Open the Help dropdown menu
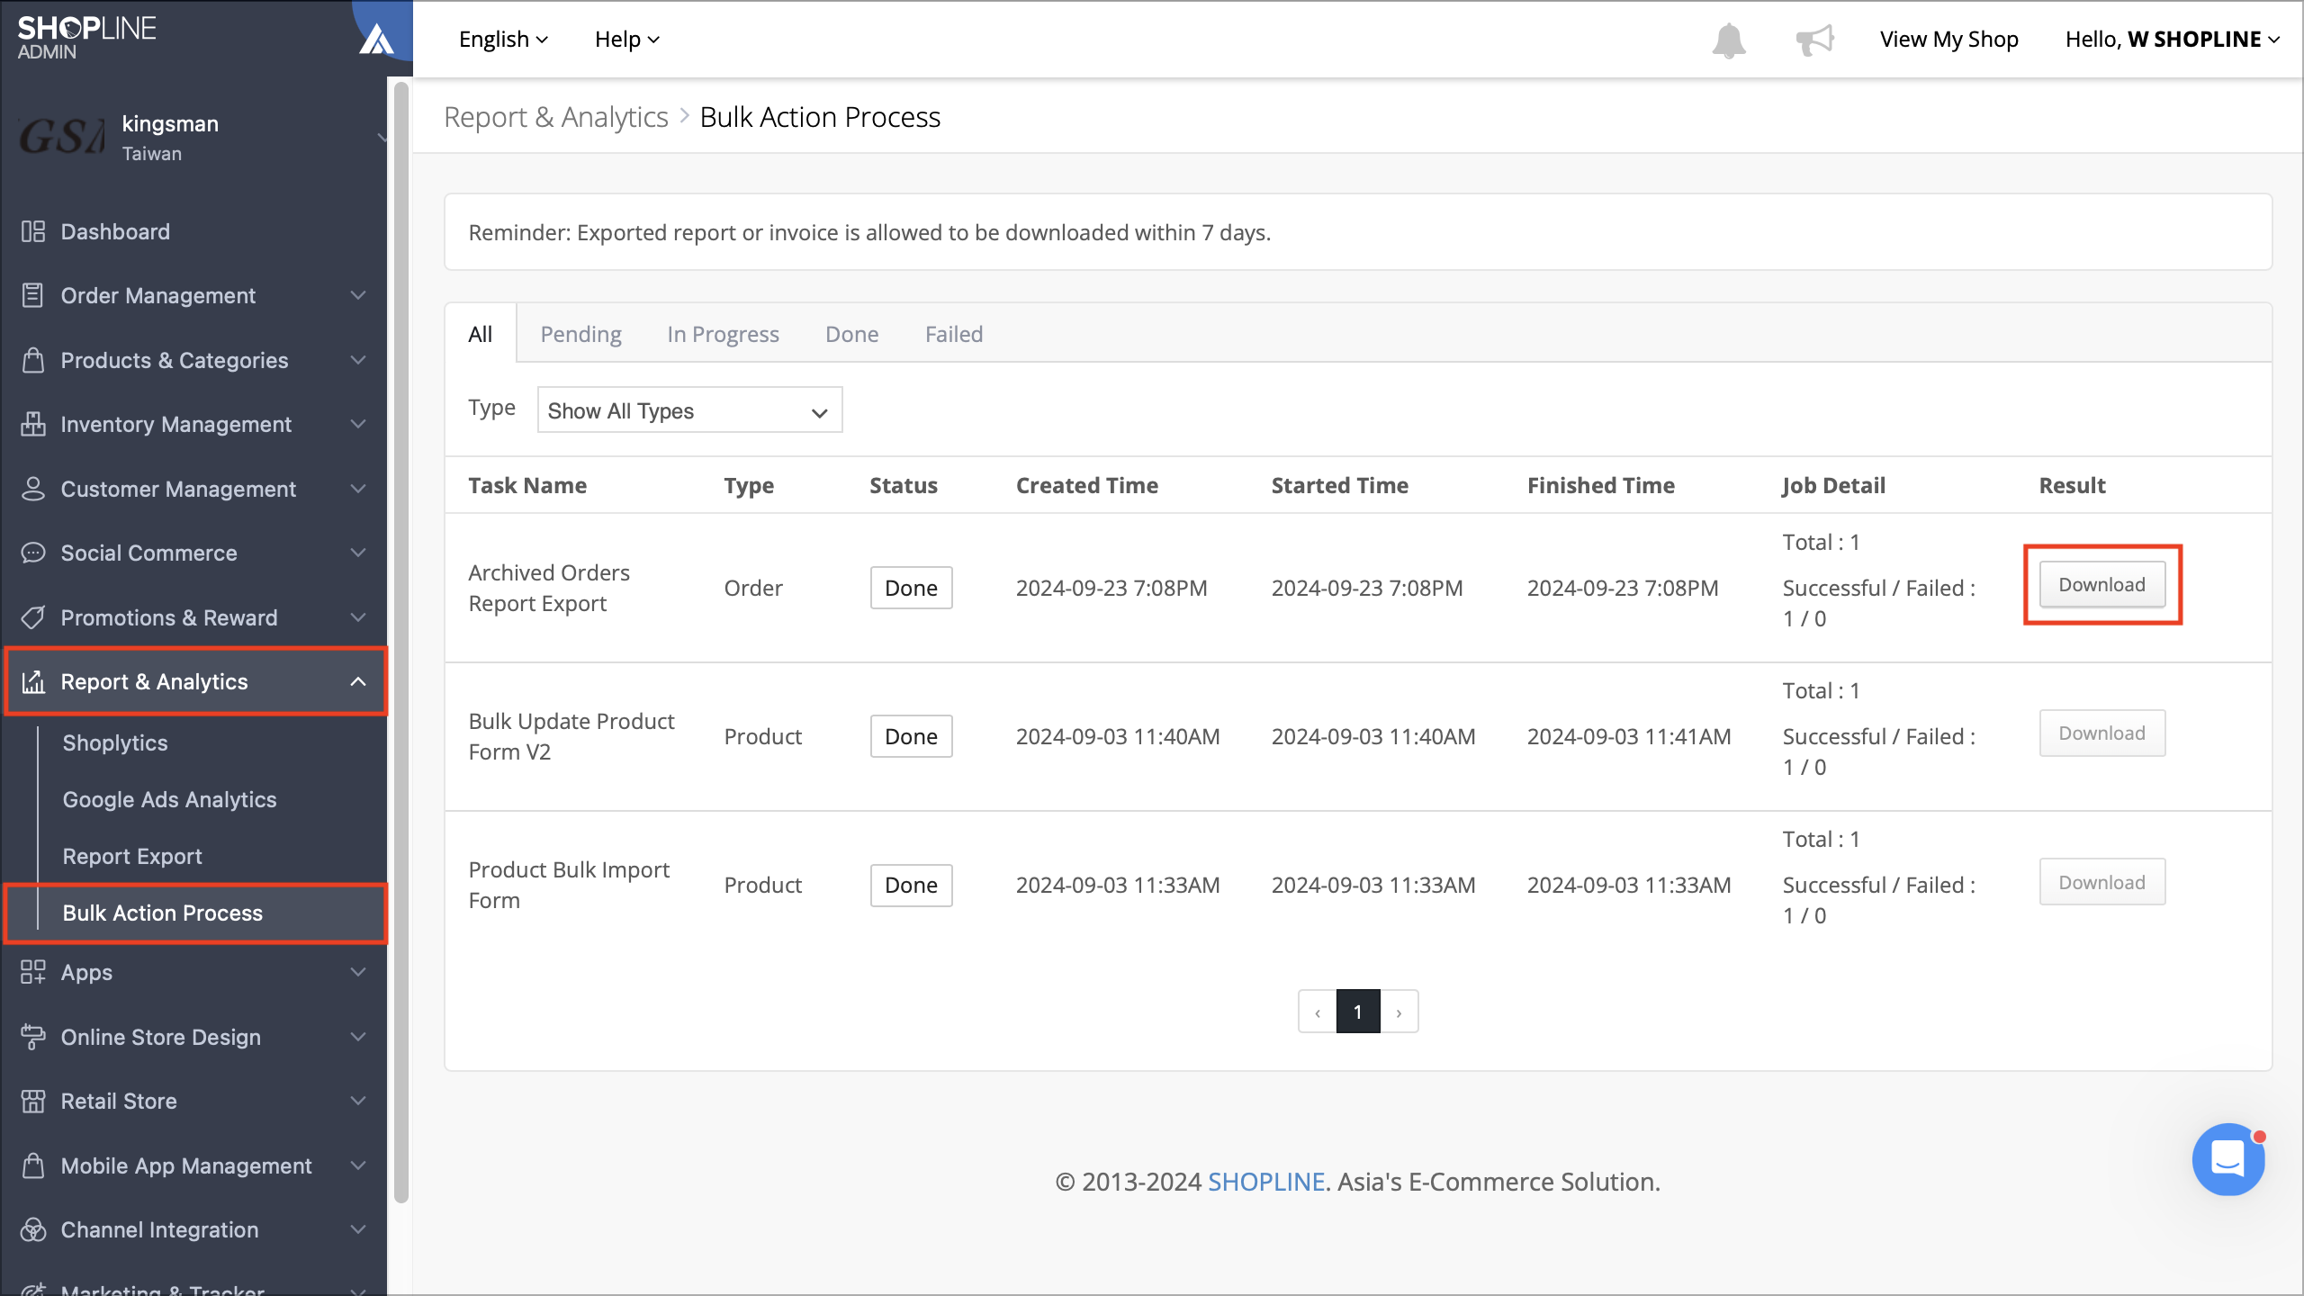This screenshot has width=2304, height=1296. (627, 40)
